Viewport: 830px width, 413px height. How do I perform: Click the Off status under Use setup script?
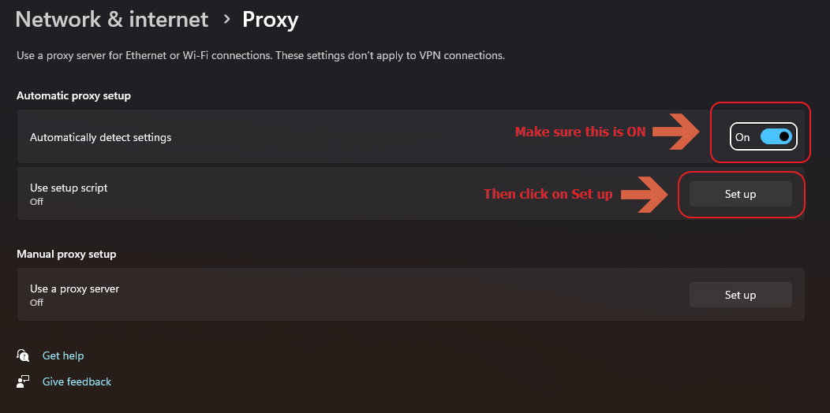[x=36, y=202]
